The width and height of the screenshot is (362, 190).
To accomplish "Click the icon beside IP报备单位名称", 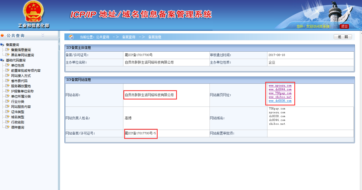I will point(8,91).
